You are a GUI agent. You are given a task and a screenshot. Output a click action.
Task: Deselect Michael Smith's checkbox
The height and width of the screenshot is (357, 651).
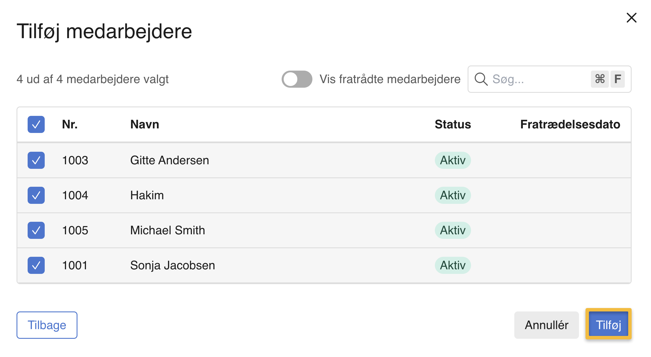(36, 230)
